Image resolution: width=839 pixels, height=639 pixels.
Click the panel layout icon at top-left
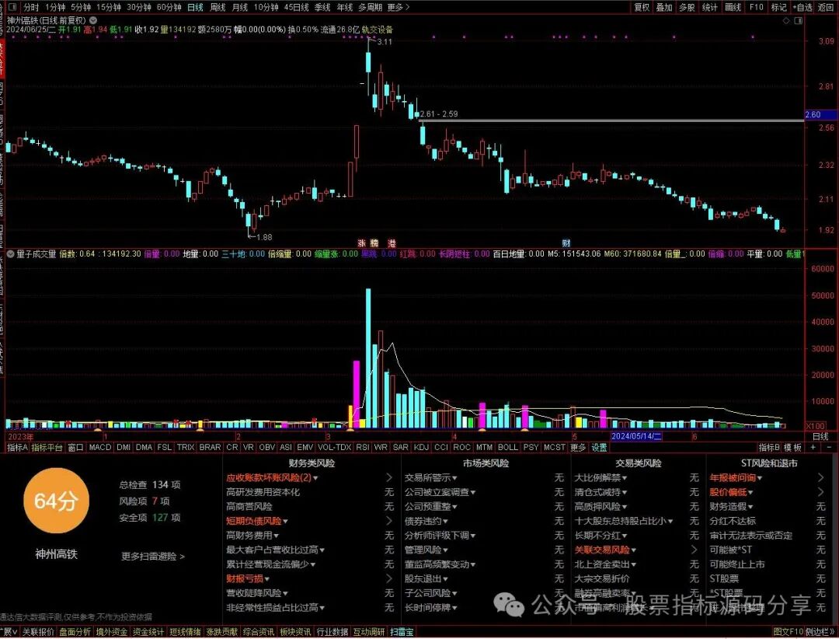13,7
